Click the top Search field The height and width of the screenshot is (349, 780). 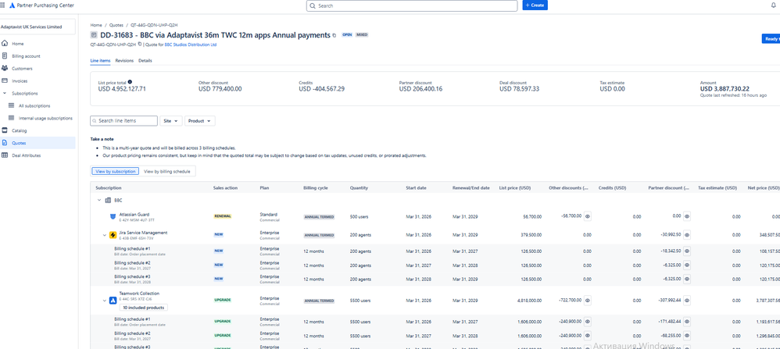pos(412,5)
